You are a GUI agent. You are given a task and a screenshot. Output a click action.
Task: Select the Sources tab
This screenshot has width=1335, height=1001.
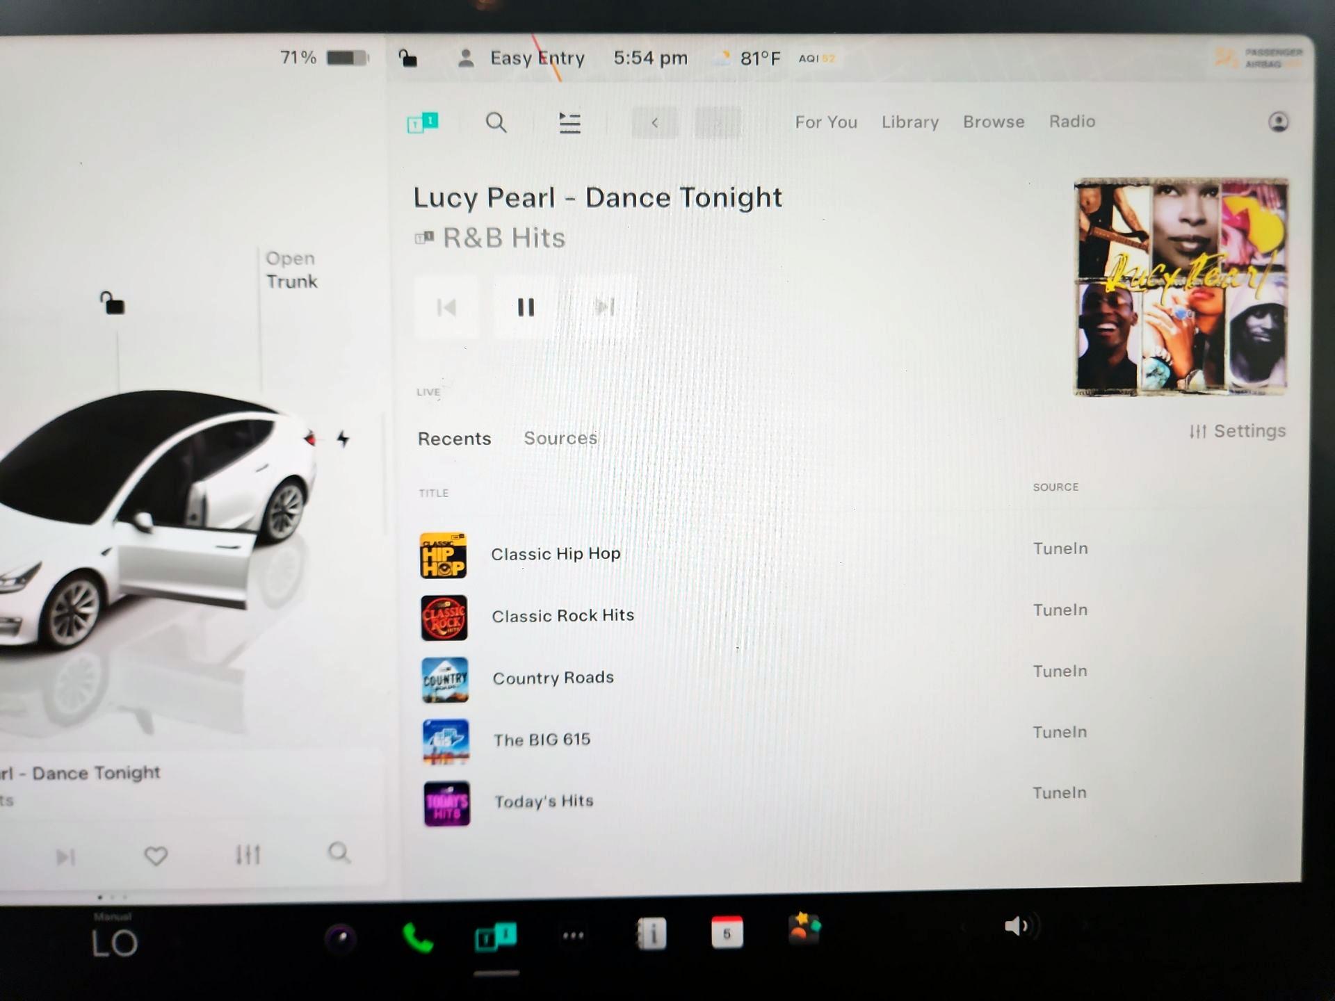tap(560, 438)
